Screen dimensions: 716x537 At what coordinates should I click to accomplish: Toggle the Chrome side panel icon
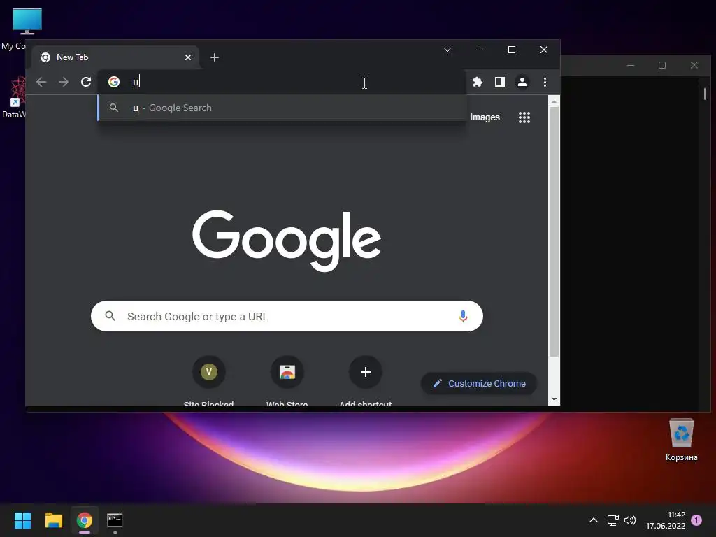[x=499, y=82]
